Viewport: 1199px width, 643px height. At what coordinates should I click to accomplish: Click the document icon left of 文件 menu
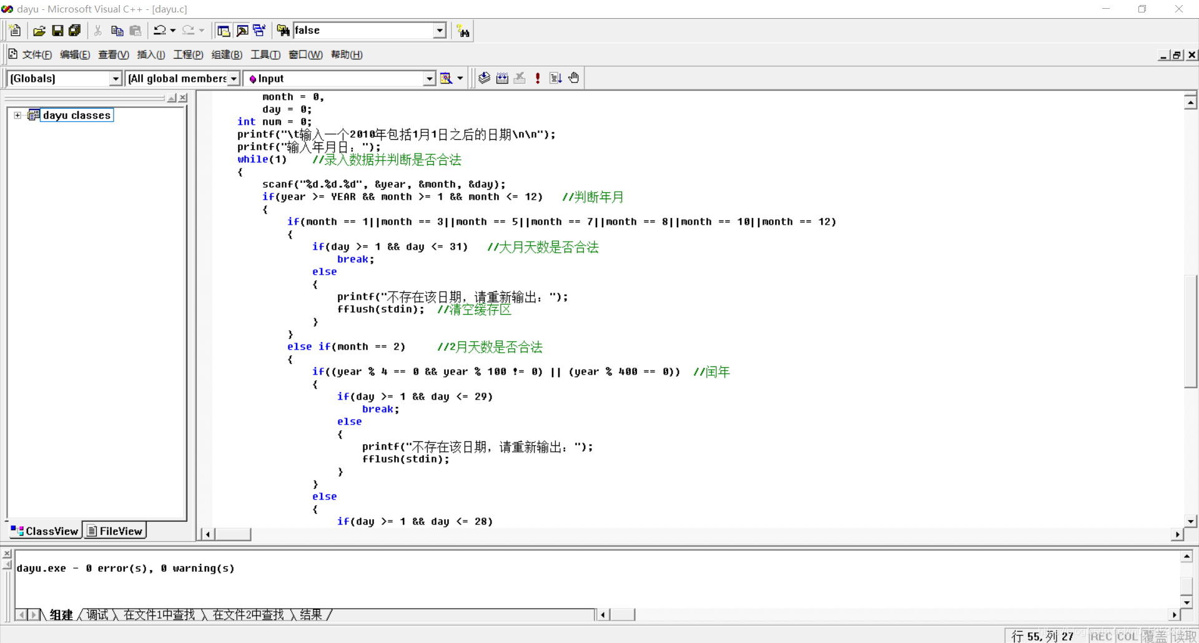pyautogui.click(x=12, y=54)
